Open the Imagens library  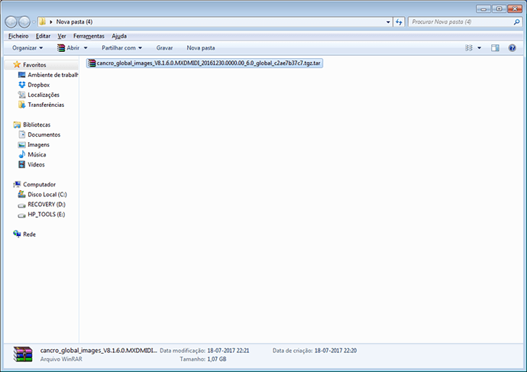[38, 144]
